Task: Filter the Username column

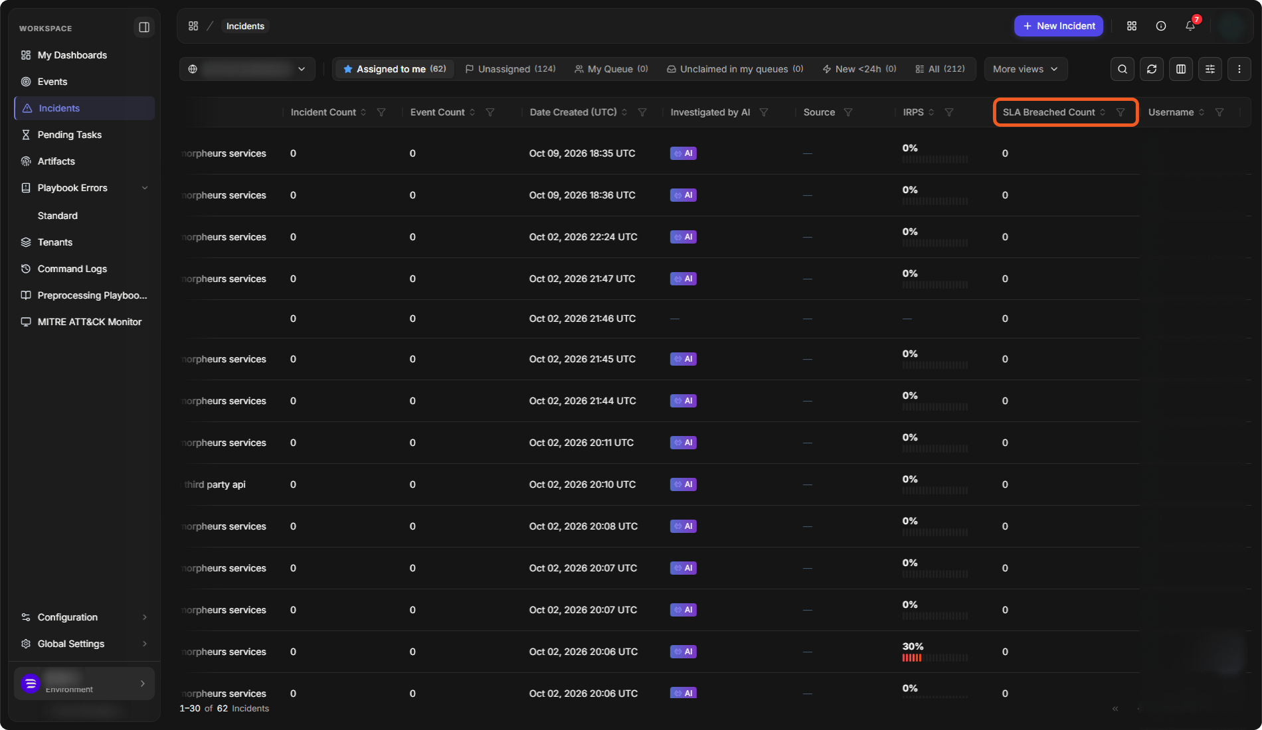Action: (x=1219, y=112)
